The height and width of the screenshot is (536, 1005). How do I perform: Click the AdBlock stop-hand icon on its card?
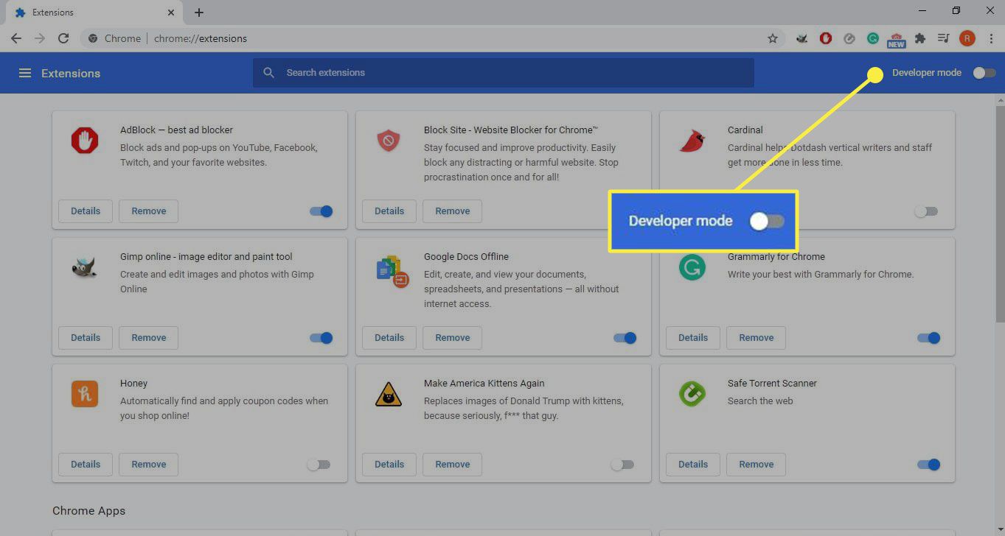(x=85, y=141)
